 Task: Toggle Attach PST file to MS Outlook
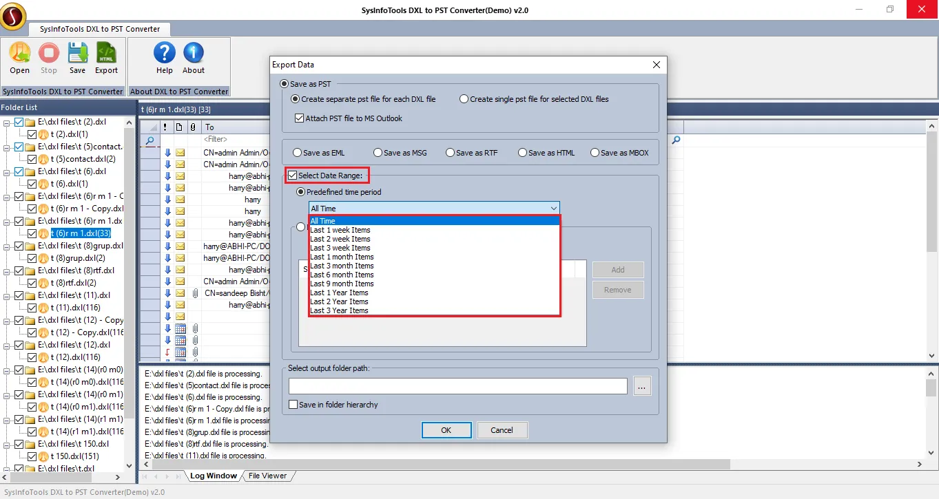pos(299,118)
